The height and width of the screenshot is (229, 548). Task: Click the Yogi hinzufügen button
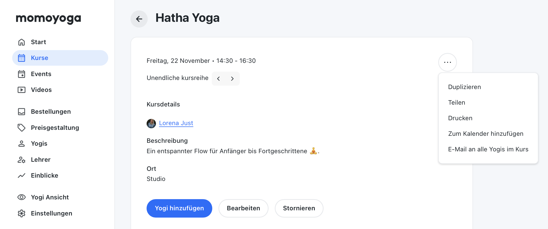point(179,208)
